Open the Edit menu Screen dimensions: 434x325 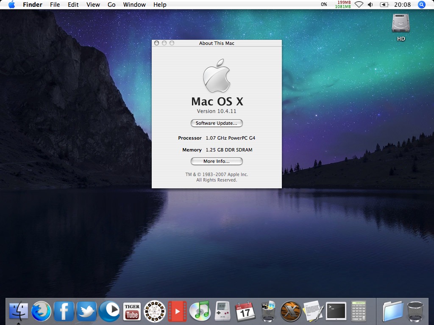click(x=73, y=5)
